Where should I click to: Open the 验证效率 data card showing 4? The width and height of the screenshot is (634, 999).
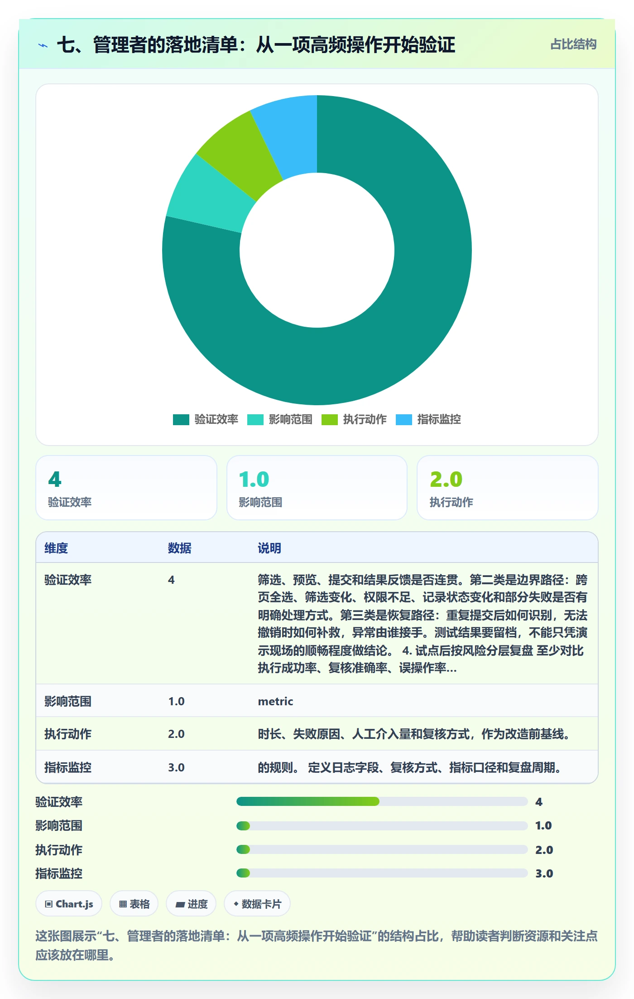click(x=126, y=488)
